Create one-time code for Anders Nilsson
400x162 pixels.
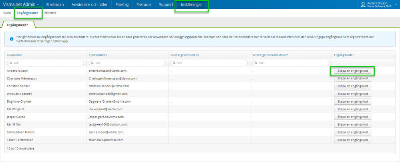(x=352, y=71)
